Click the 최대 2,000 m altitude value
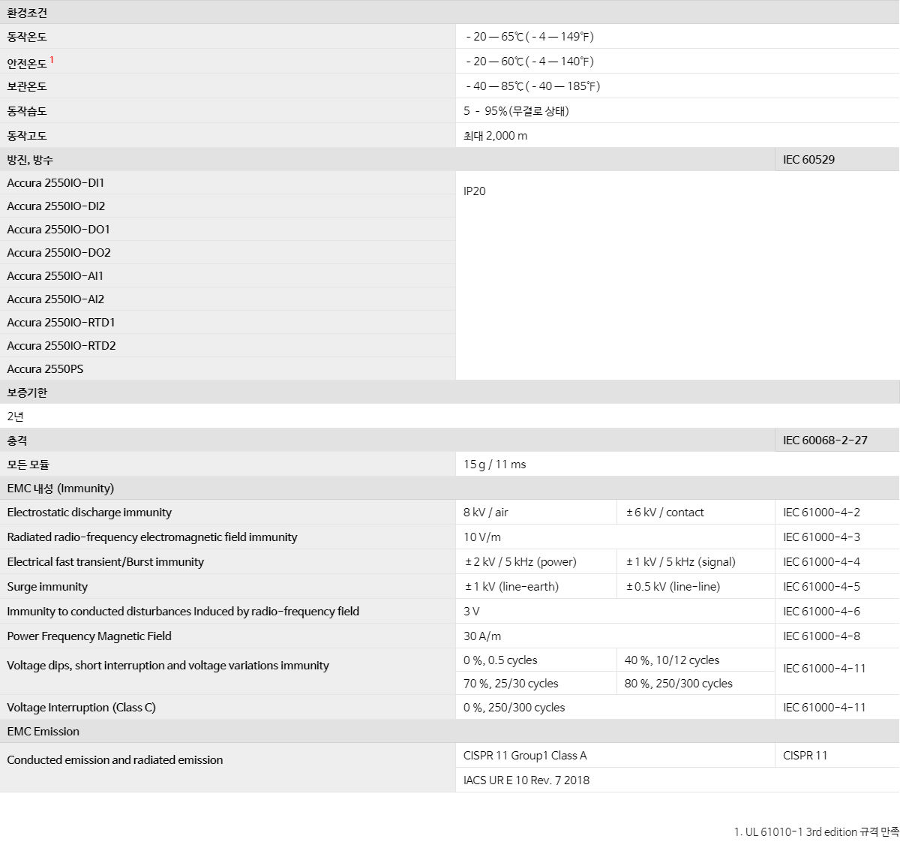The height and width of the screenshot is (863, 900). (x=495, y=136)
